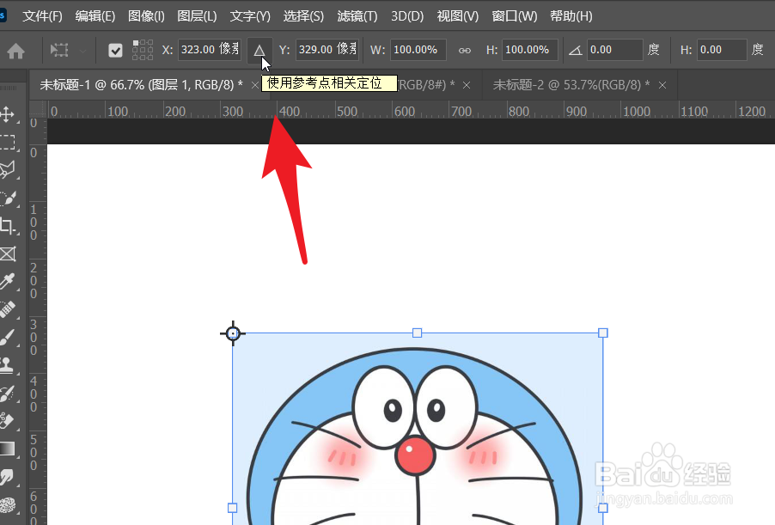Click the transform reference point crosshair

tap(233, 333)
